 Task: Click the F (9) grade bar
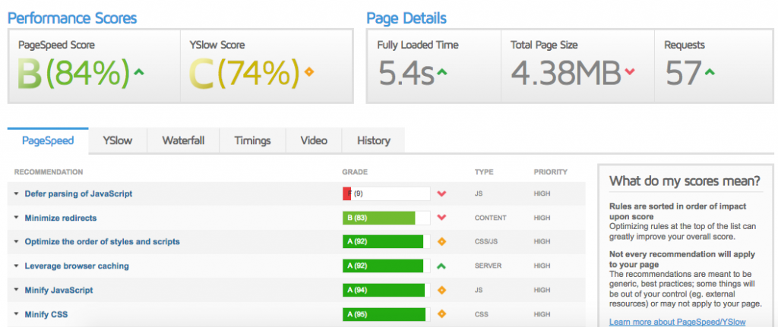pos(386,194)
